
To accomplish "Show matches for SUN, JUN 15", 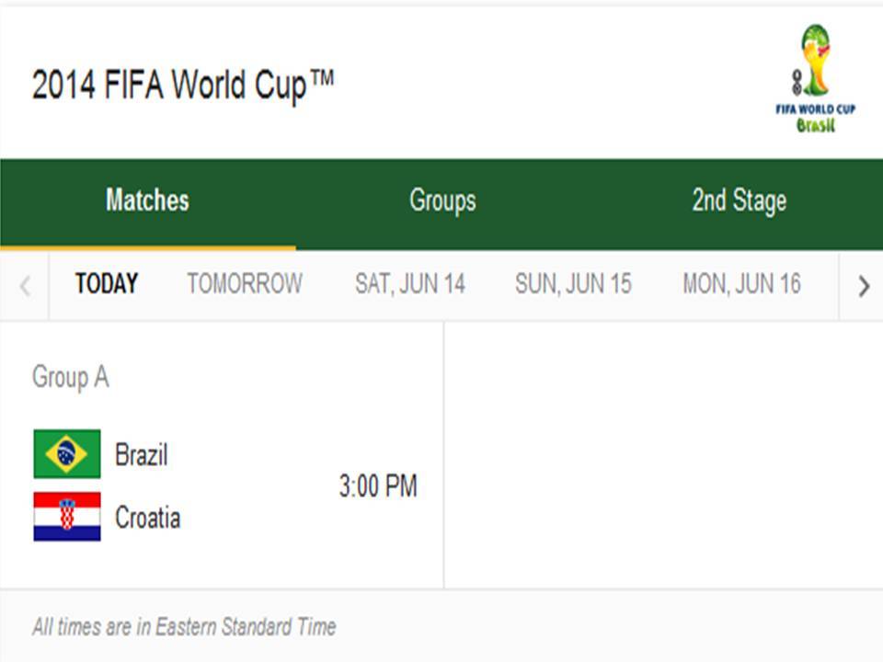I will [x=573, y=284].
